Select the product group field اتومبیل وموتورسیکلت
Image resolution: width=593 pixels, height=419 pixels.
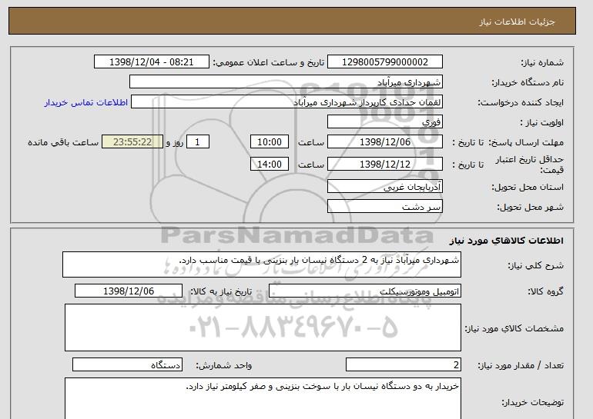[364, 291]
